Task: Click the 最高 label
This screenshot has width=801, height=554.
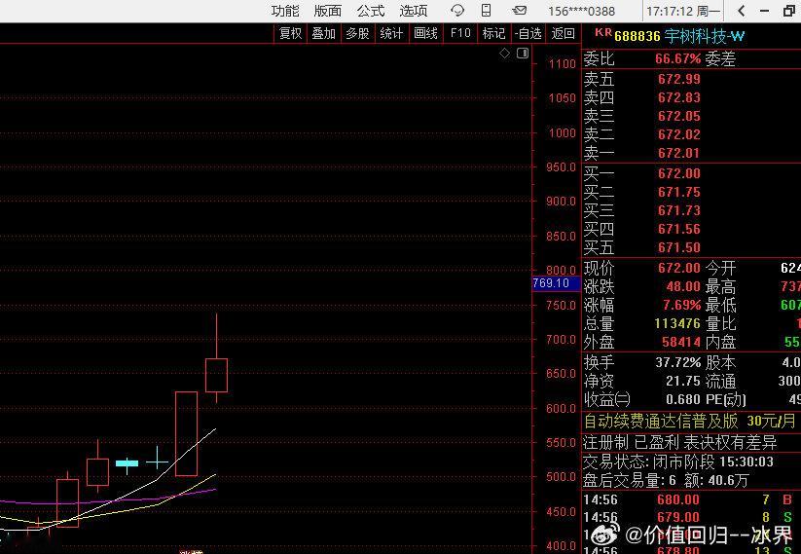Action: pos(720,286)
